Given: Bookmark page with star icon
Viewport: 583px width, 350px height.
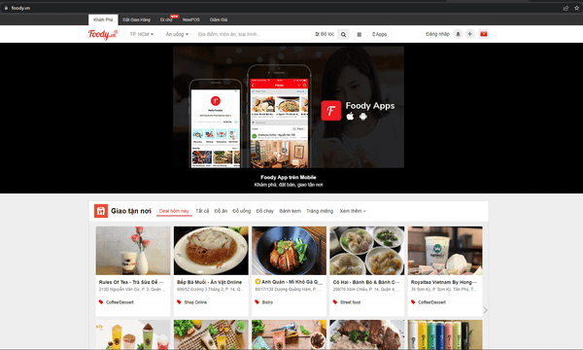Looking at the screenshot, I should 576,8.
